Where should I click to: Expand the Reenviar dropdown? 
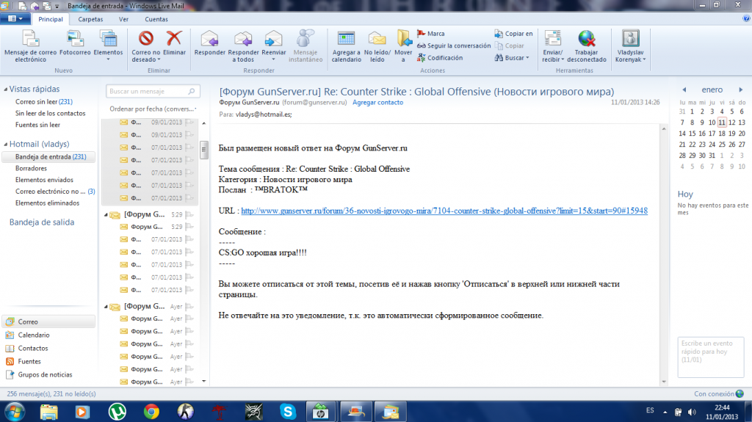pos(274,59)
